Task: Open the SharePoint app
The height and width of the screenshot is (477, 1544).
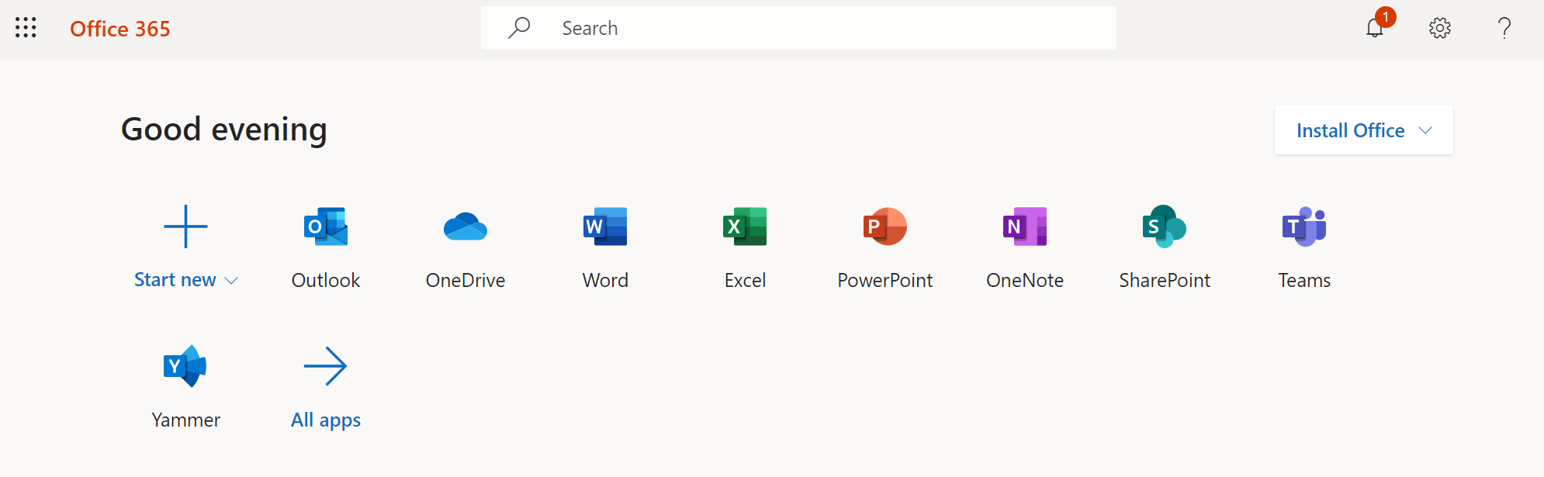Action: pyautogui.click(x=1164, y=227)
